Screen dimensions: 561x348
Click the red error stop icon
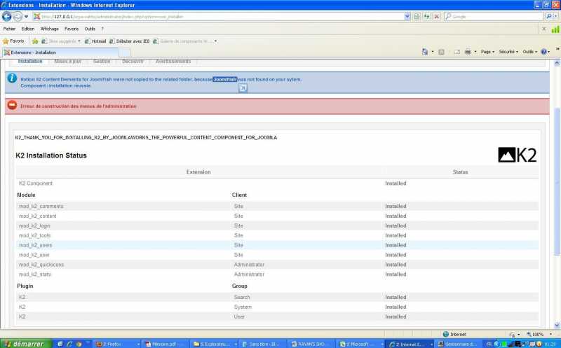pos(12,106)
